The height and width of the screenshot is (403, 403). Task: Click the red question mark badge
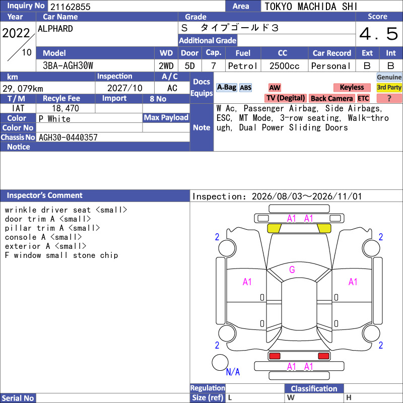[x=389, y=98]
